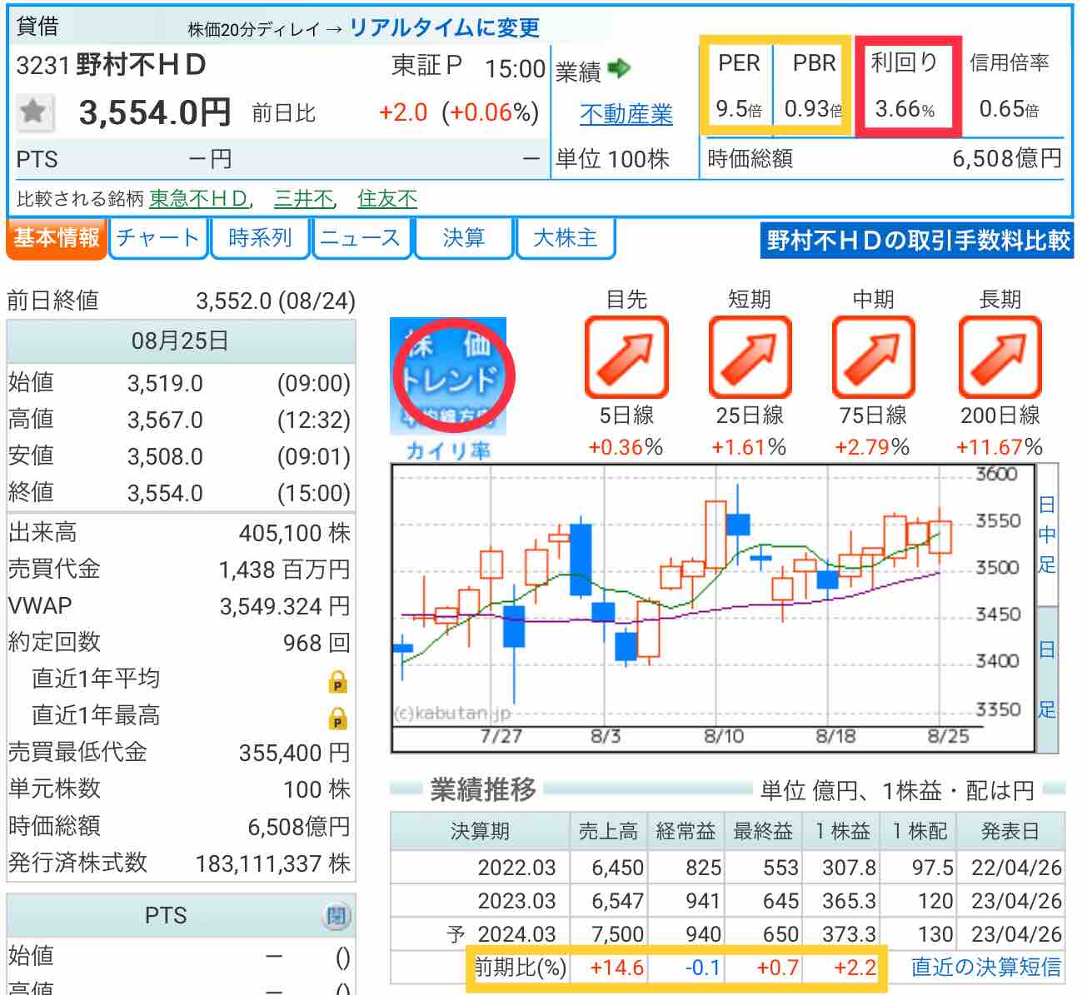
Task: Click the 売買最低代金 value 355,400 円
Action: 295,753
